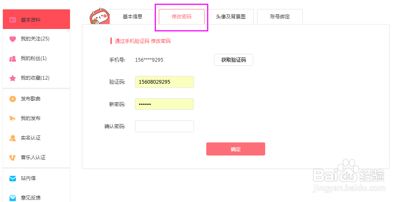Click the people icon beside 我的粉丝
Viewport: 408px width, 202px height.
(13, 59)
